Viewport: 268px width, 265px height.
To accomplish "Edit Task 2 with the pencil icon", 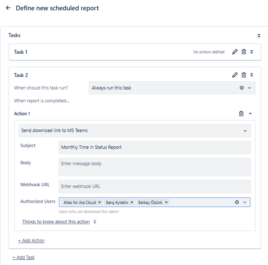I will click(x=235, y=75).
